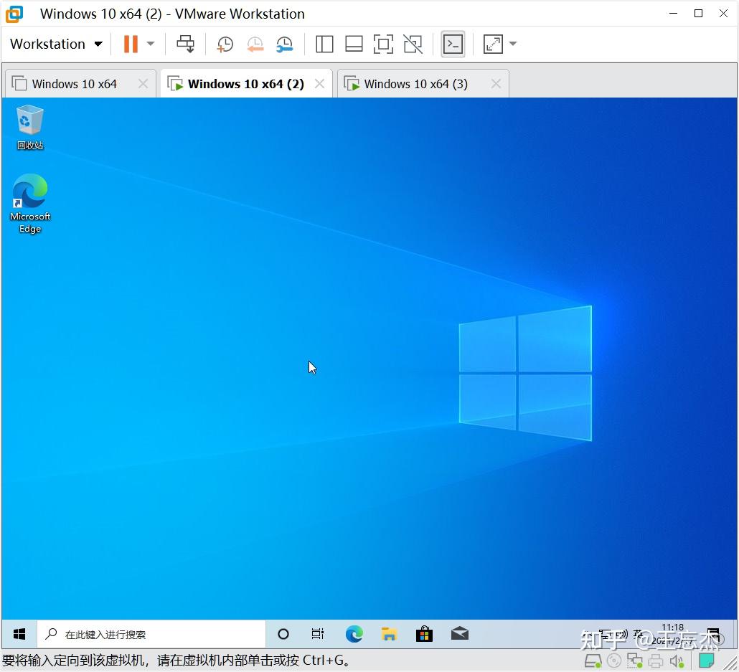739x672 pixels.
Task: Switch to the Windows 10 x64 (3) tab
Action: tap(415, 83)
